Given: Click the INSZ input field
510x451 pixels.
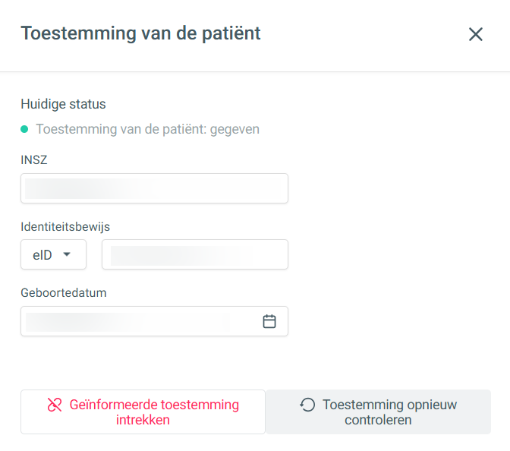Looking at the screenshot, I should (154, 188).
